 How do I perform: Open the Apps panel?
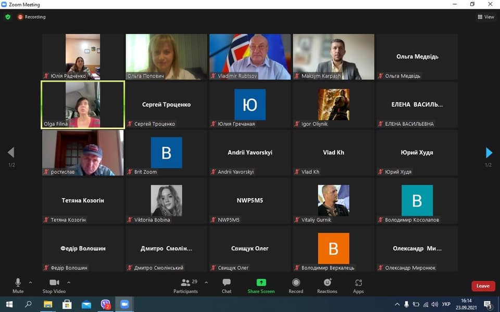click(x=358, y=285)
